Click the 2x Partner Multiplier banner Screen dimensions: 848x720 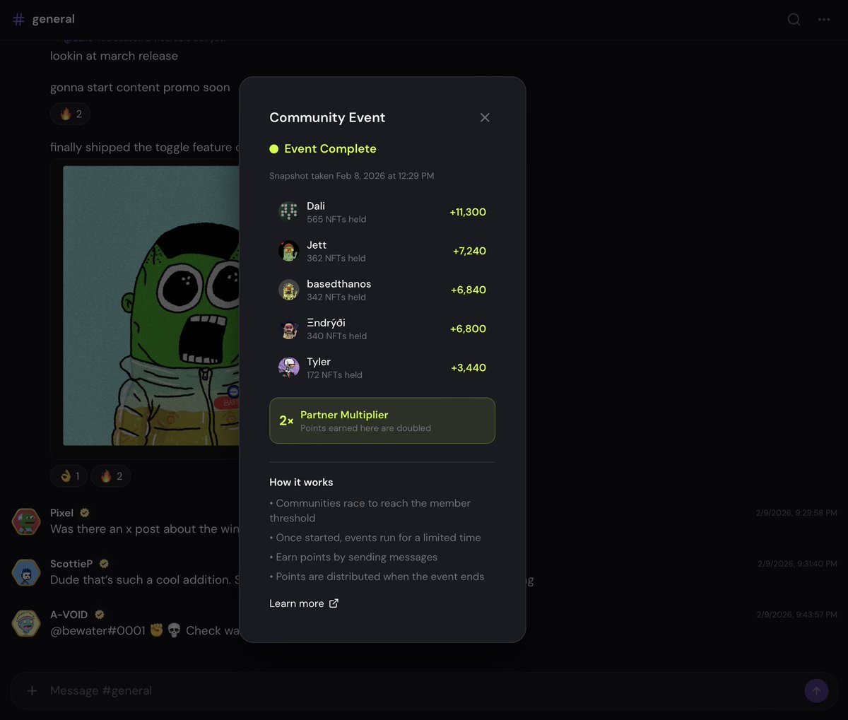[x=382, y=420]
